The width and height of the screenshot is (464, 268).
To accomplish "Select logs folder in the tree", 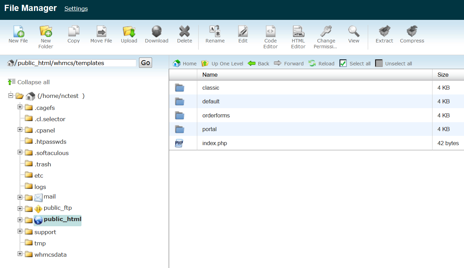I will click(40, 187).
